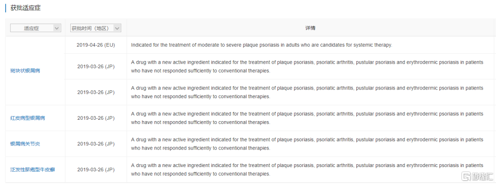Viewport: 496px width, 184px height.
Task: Click the details text in the 银屑病关节炎 row
Action: pos(307,144)
